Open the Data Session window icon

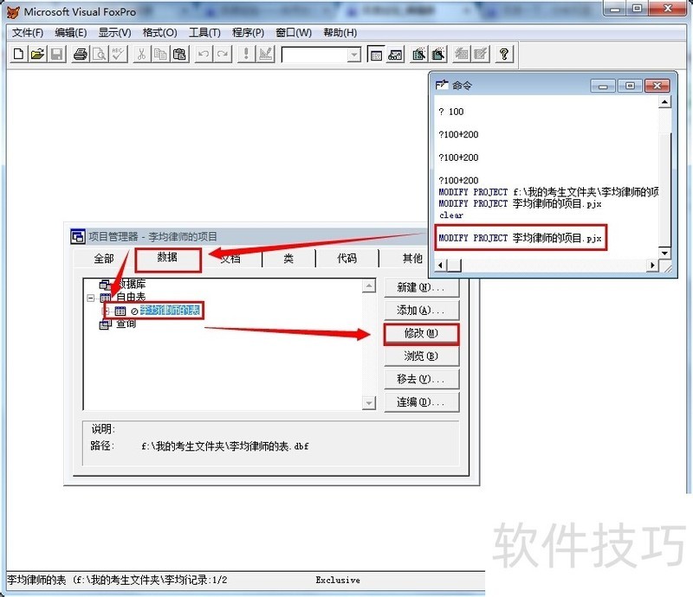pyautogui.click(x=396, y=54)
